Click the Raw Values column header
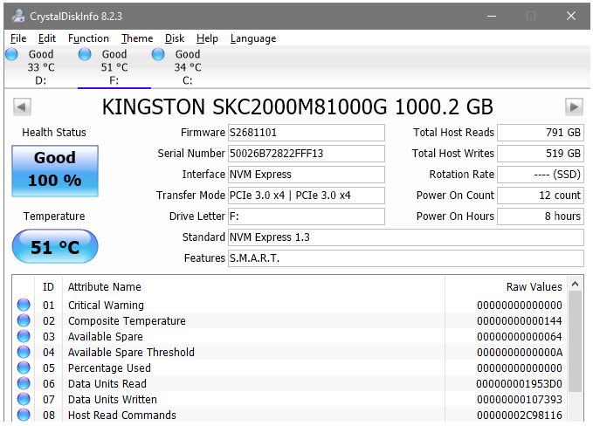The image size is (593, 426). [x=506, y=287]
